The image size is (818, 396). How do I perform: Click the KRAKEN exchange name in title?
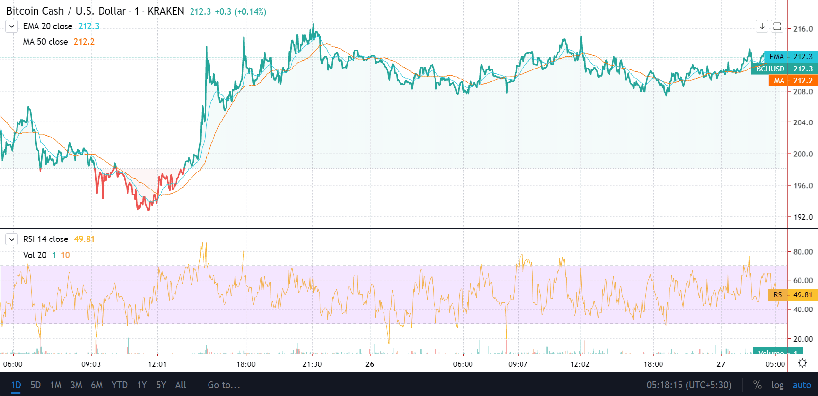(166, 11)
